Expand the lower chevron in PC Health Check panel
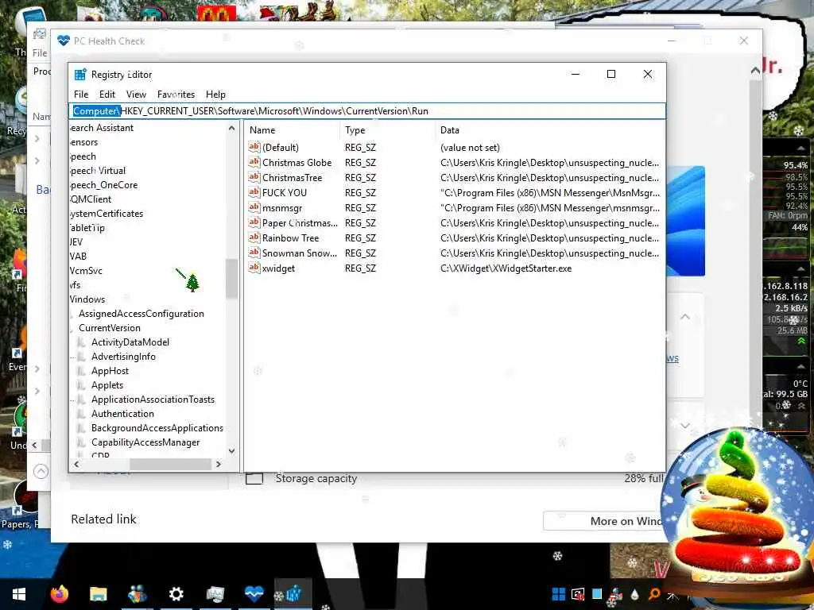Screen dimensions: 814x610 (685, 426)
